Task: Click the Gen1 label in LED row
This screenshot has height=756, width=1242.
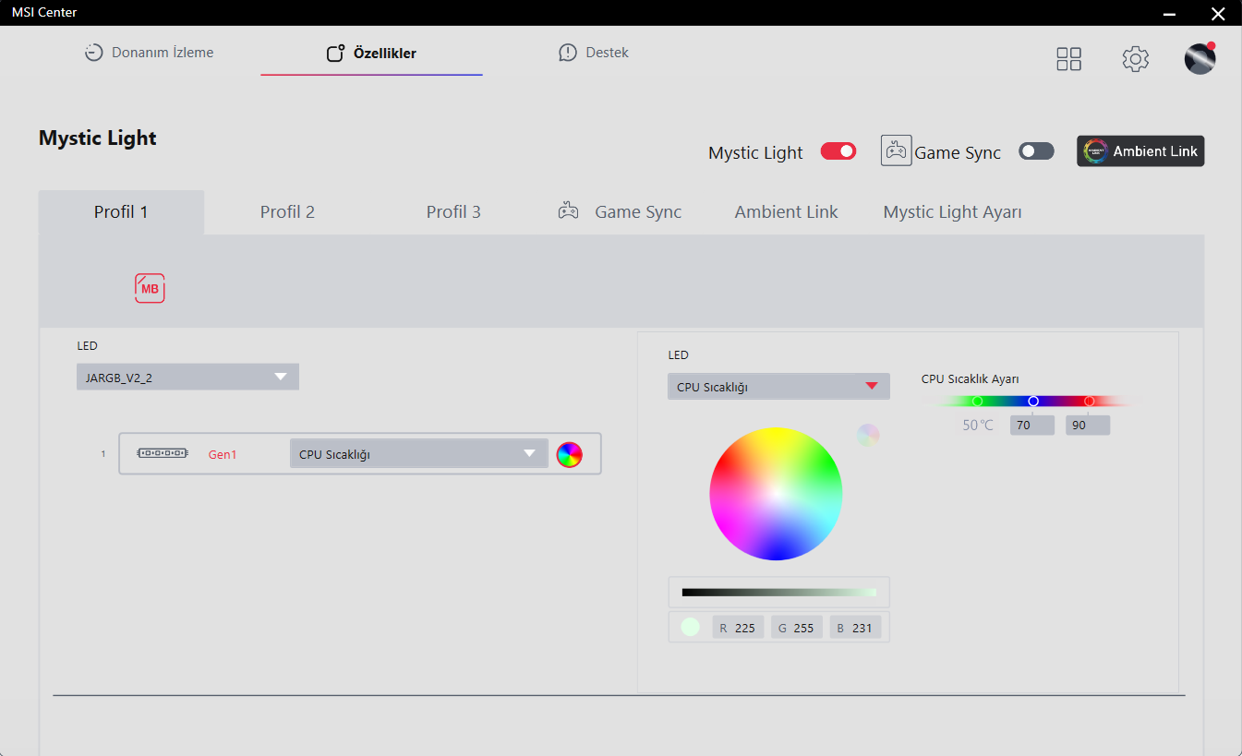Action: click(223, 454)
